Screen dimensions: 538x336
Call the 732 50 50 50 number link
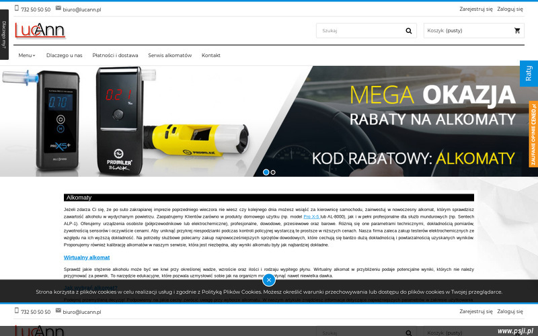[36, 9]
